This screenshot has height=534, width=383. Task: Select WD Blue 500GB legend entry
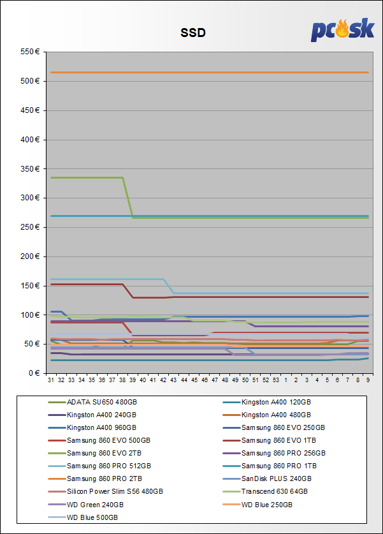coord(83,517)
